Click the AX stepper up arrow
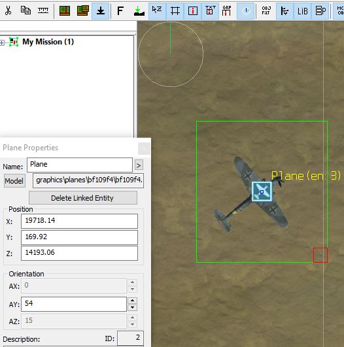Screen dimensions: 344x347 [133, 282]
